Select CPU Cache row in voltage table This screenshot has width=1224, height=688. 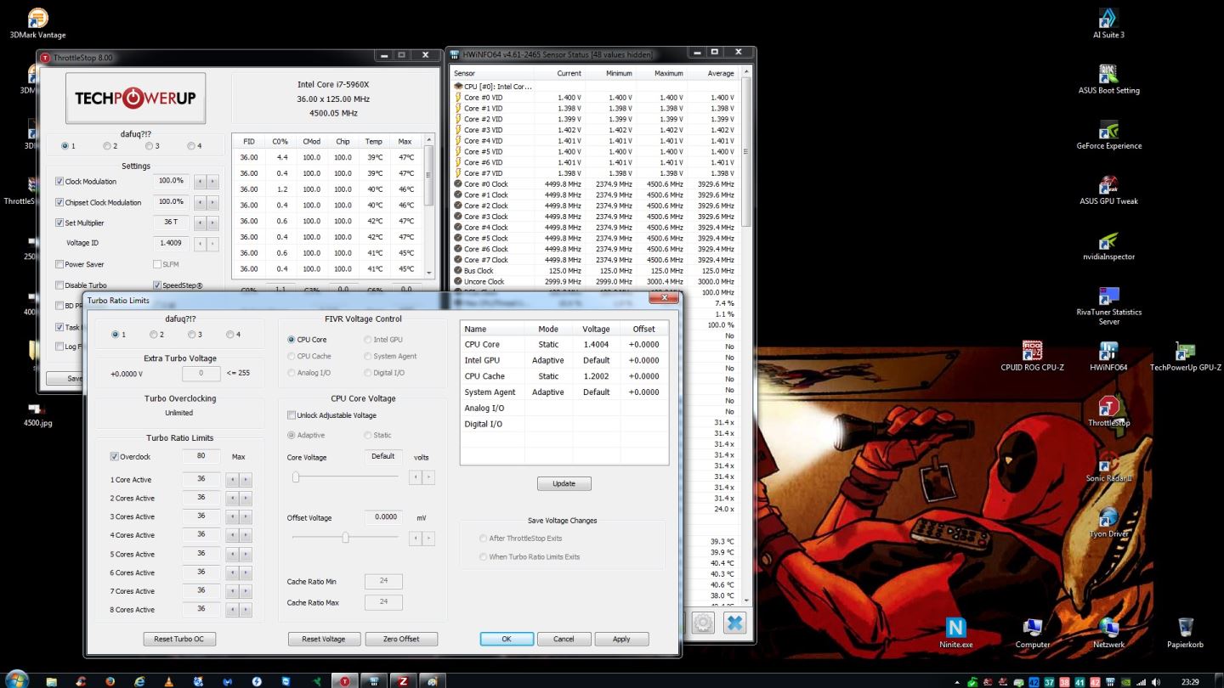564,376
